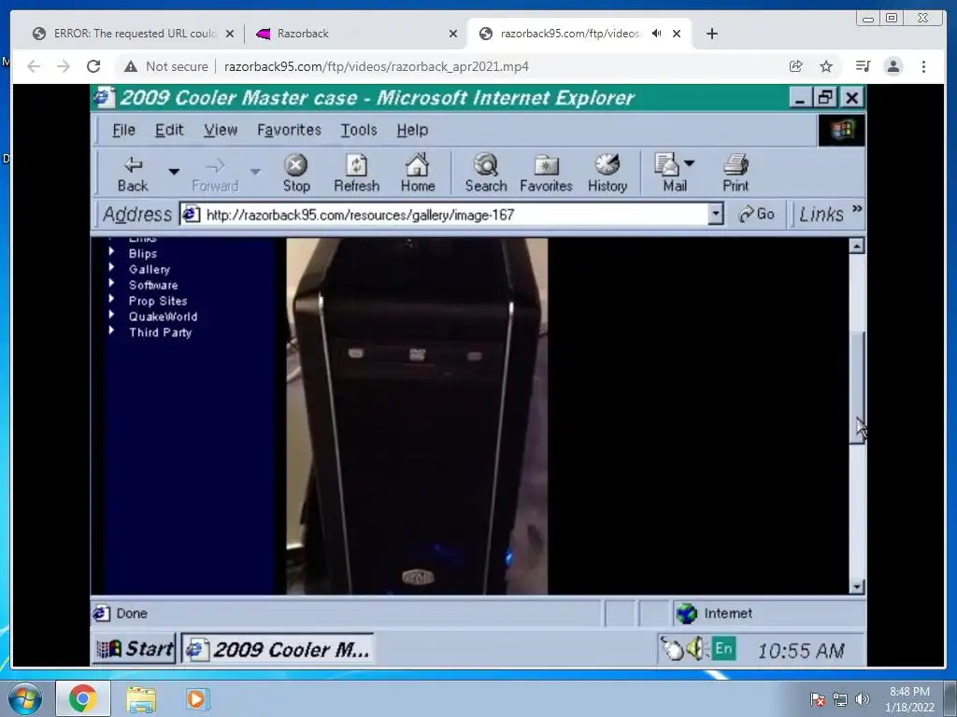This screenshot has width=957, height=717.
Task: Click the page scrollbar down arrow
Action: tap(857, 586)
